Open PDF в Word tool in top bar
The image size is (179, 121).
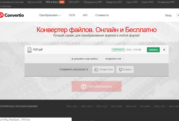click(52, 2)
